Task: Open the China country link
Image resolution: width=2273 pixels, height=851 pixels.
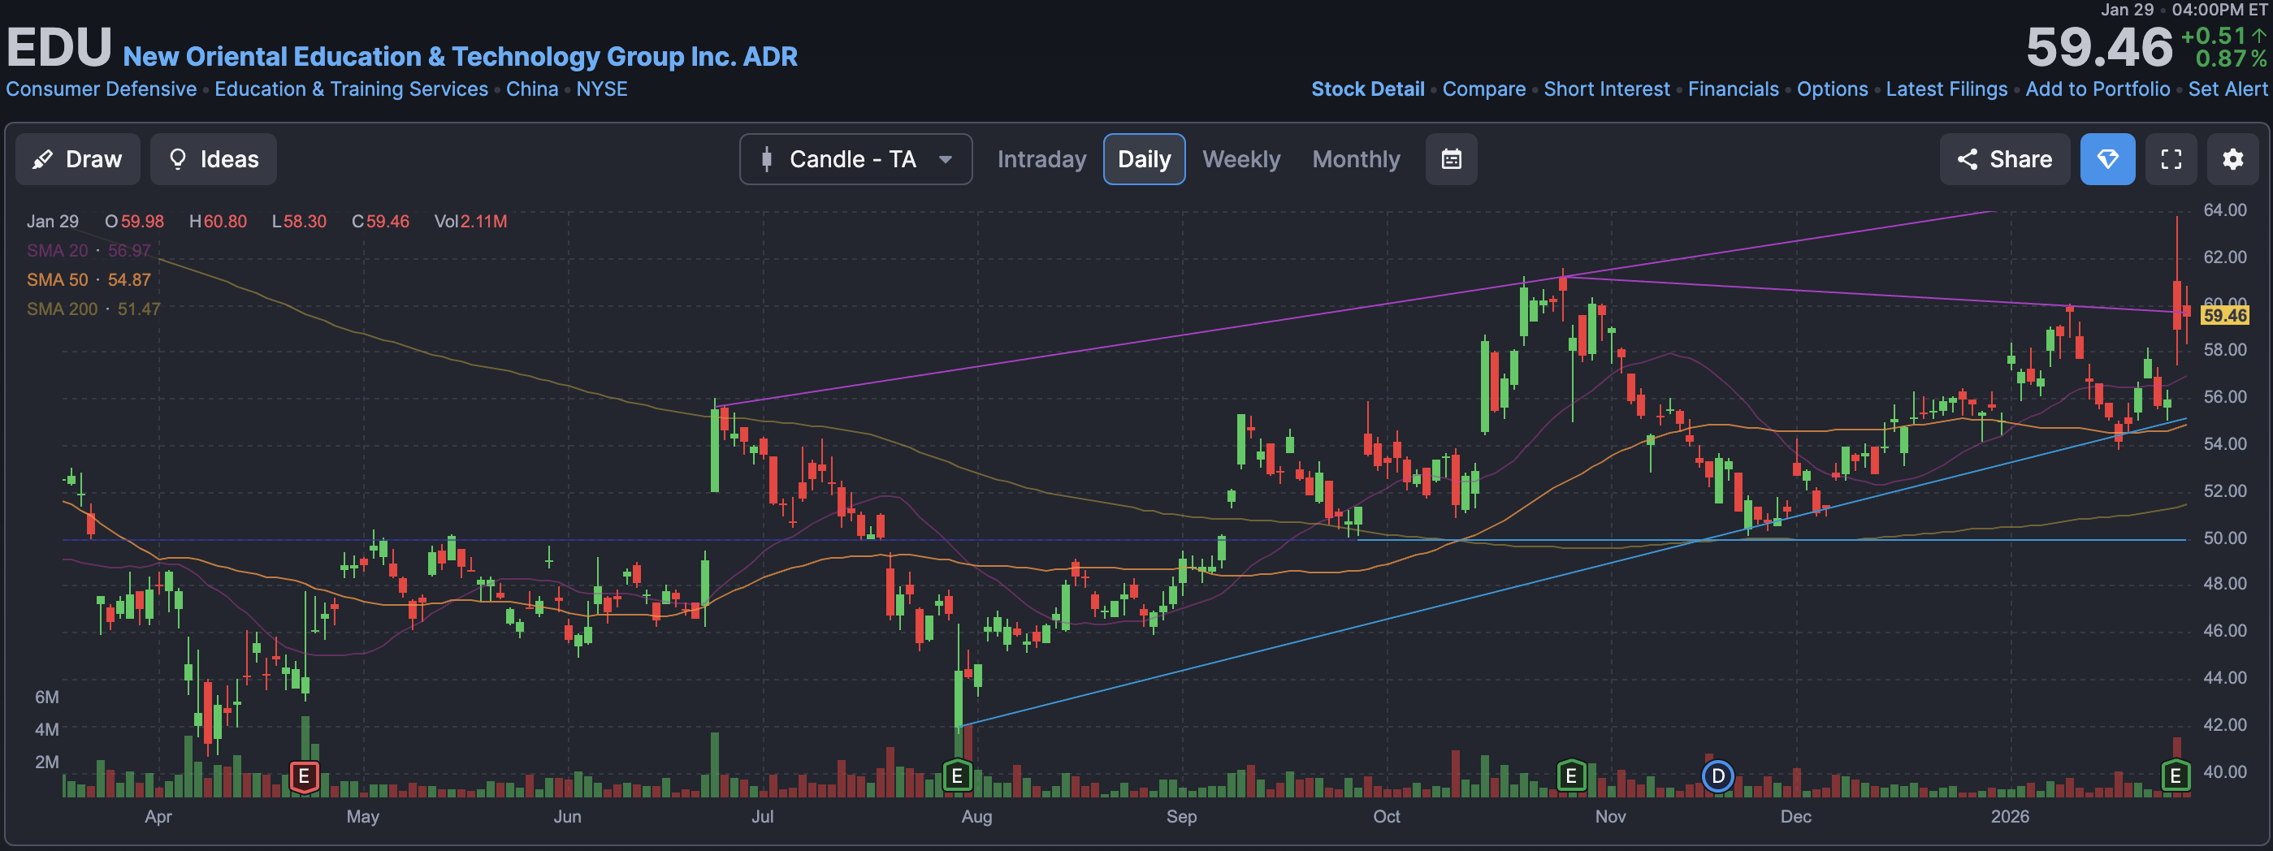Action: 532,89
